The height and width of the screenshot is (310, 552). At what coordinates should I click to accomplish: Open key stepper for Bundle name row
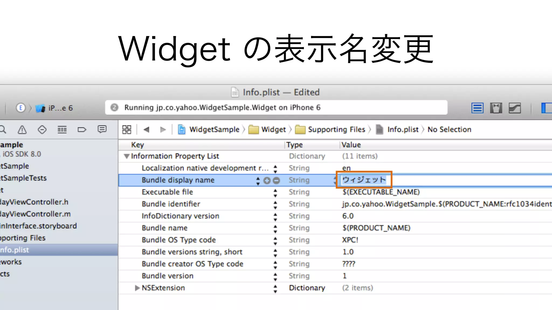(275, 229)
